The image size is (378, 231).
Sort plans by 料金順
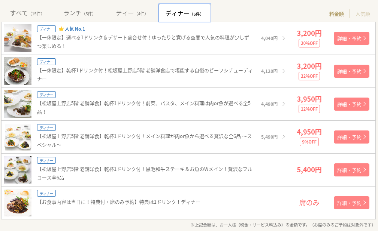[336, 14]
